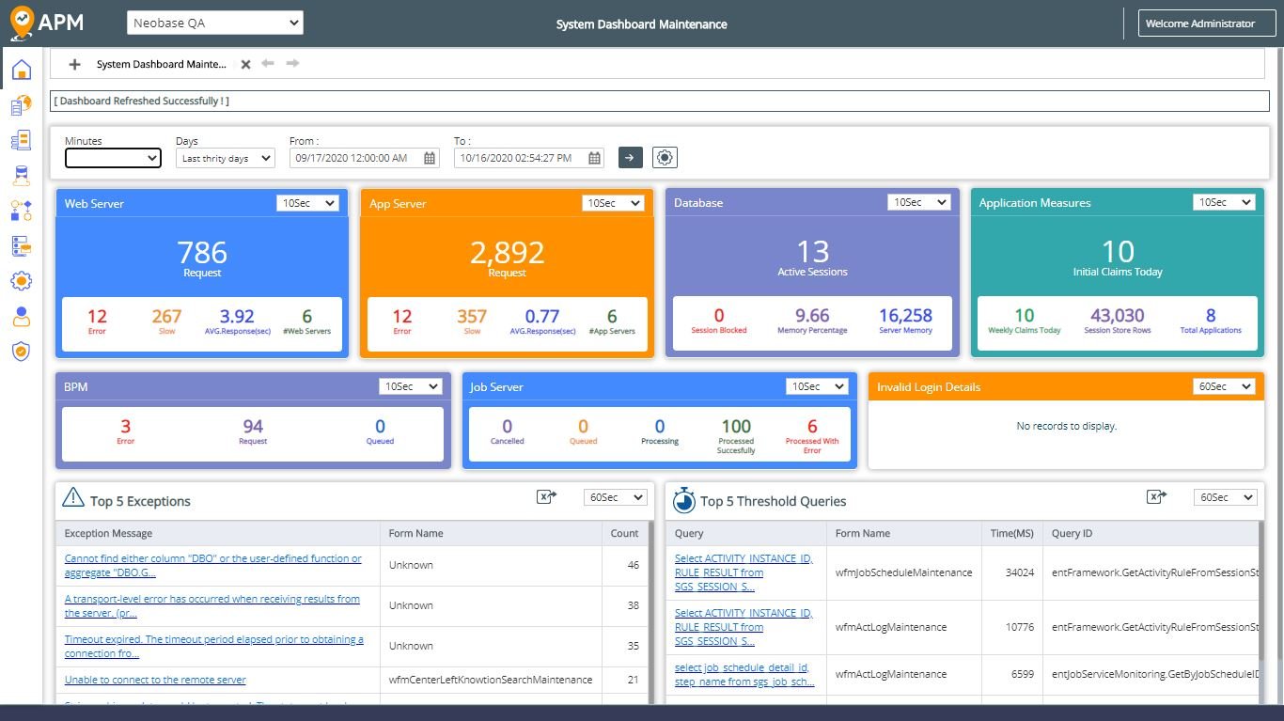Image resolution: width=1284 pixels, height=721 pixels.
Task: Select the workflow diagram icon in sidebar
Action: (x=21, y=211)
